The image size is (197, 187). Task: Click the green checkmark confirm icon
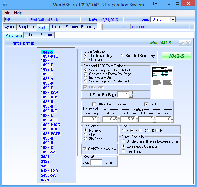click(x=182, y=43)
